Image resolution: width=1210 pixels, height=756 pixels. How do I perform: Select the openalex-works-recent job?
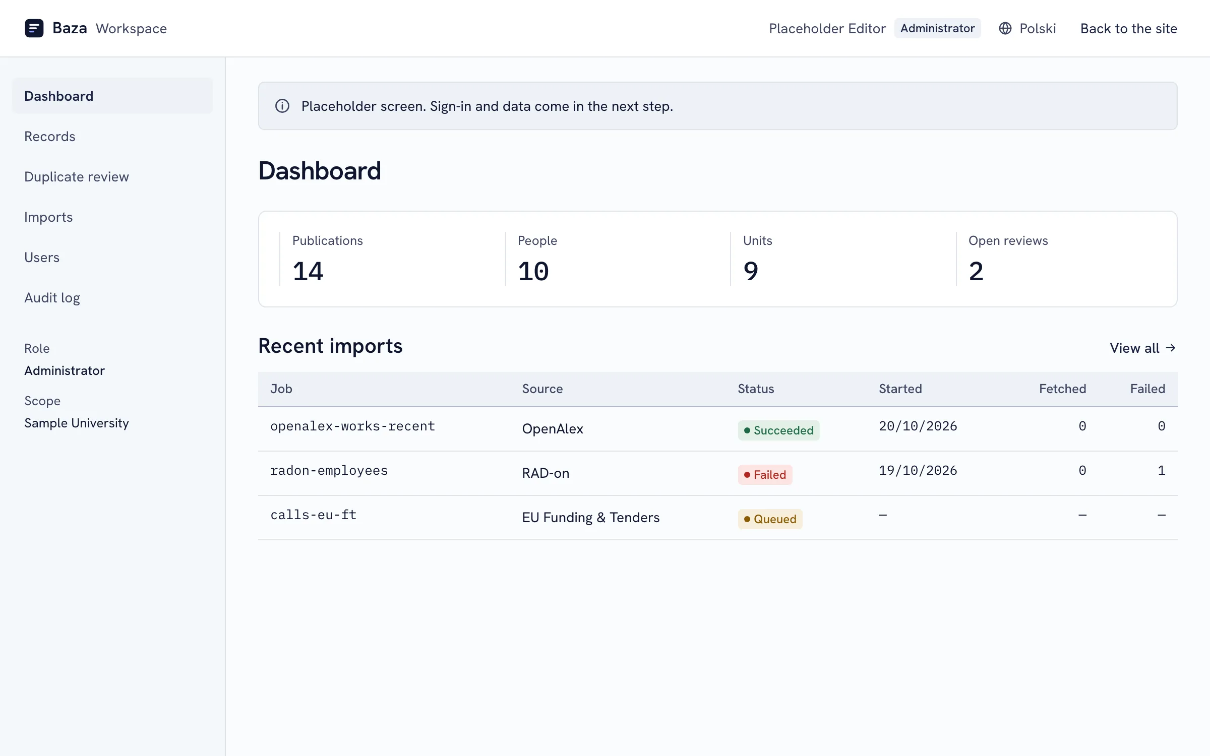click(x=352, y=426)
